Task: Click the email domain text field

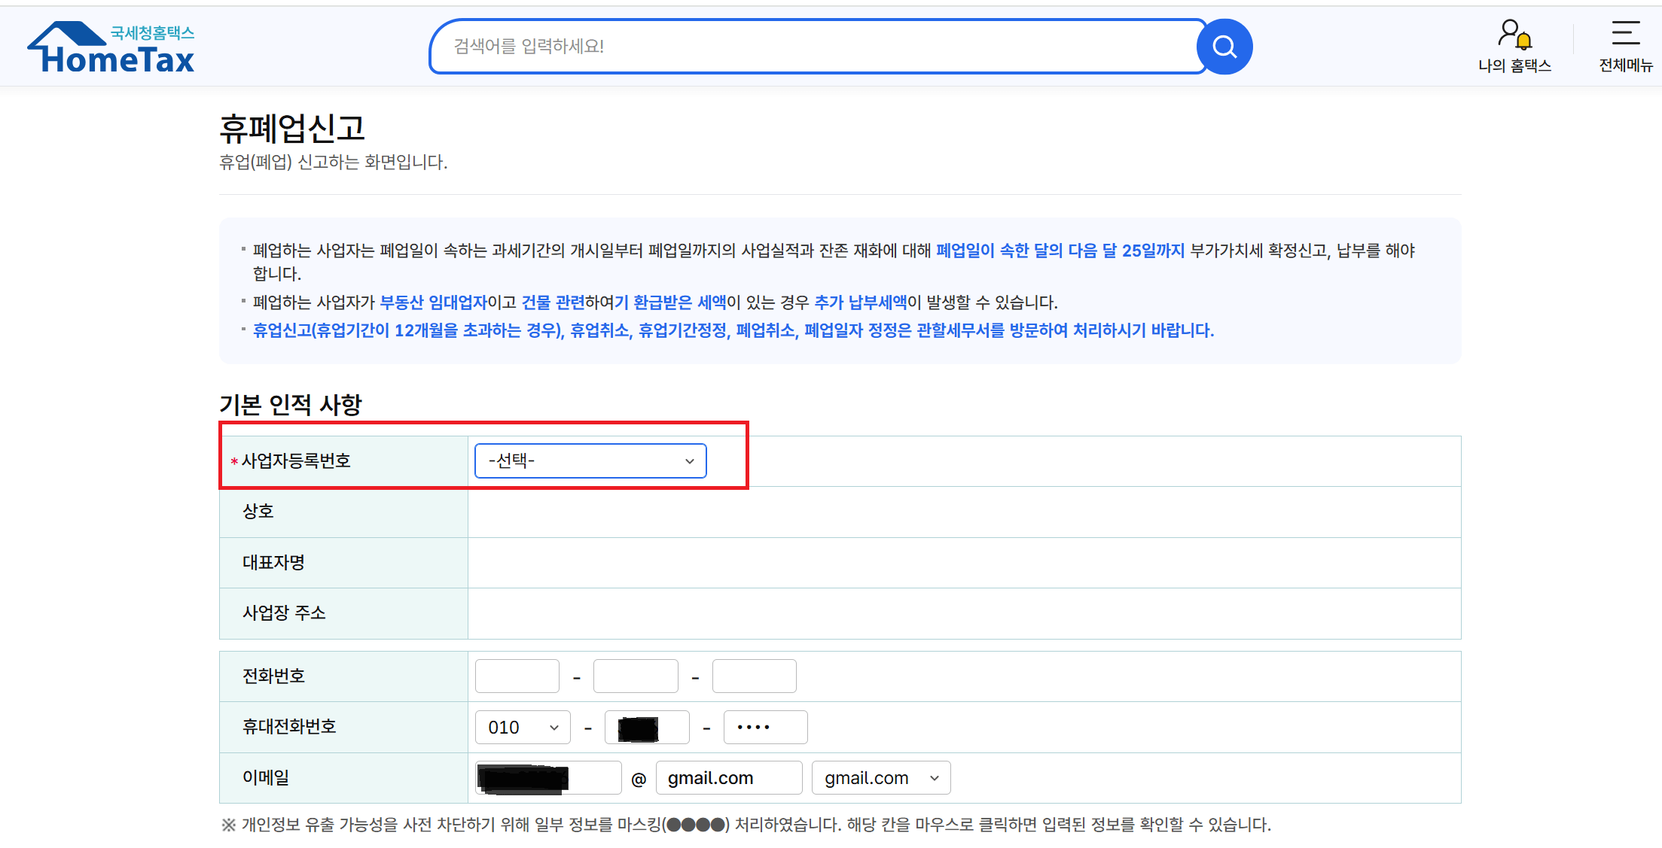Action: point(728,778)
